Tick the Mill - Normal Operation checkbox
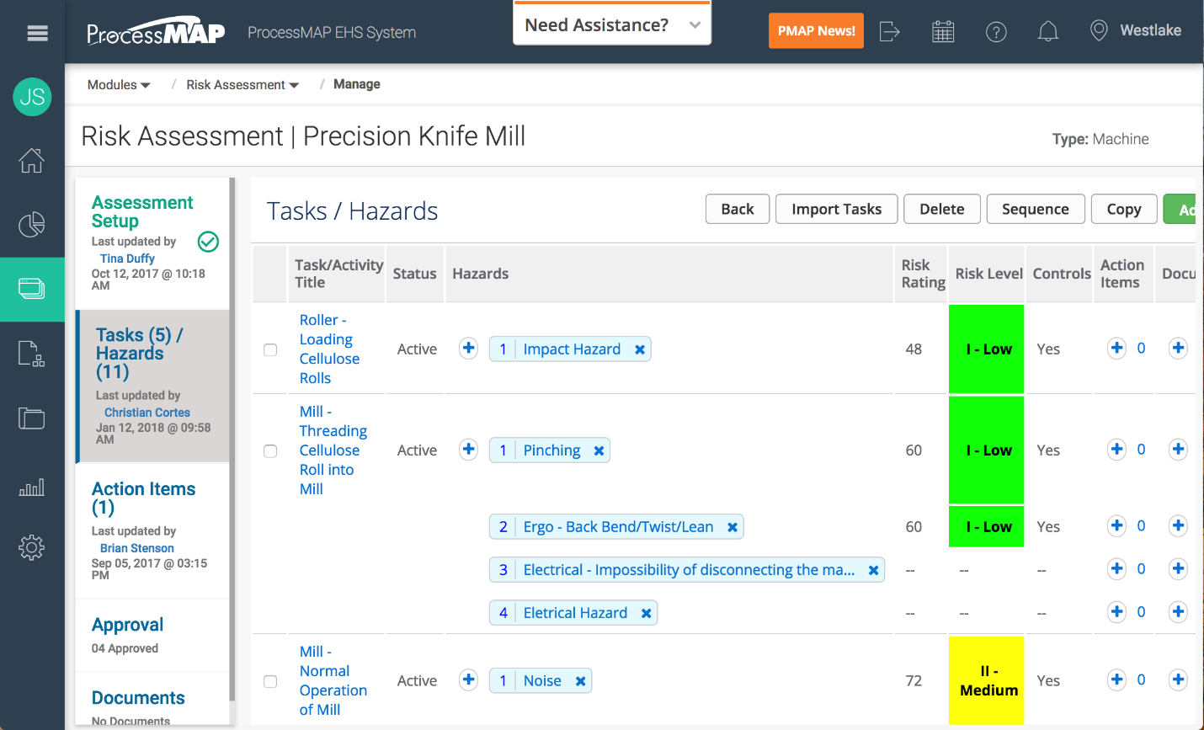 (x=270, y=681)
